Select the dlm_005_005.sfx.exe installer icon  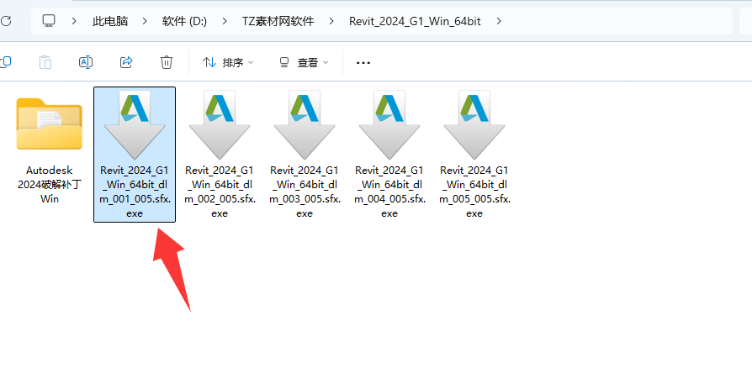click(474, 125)
